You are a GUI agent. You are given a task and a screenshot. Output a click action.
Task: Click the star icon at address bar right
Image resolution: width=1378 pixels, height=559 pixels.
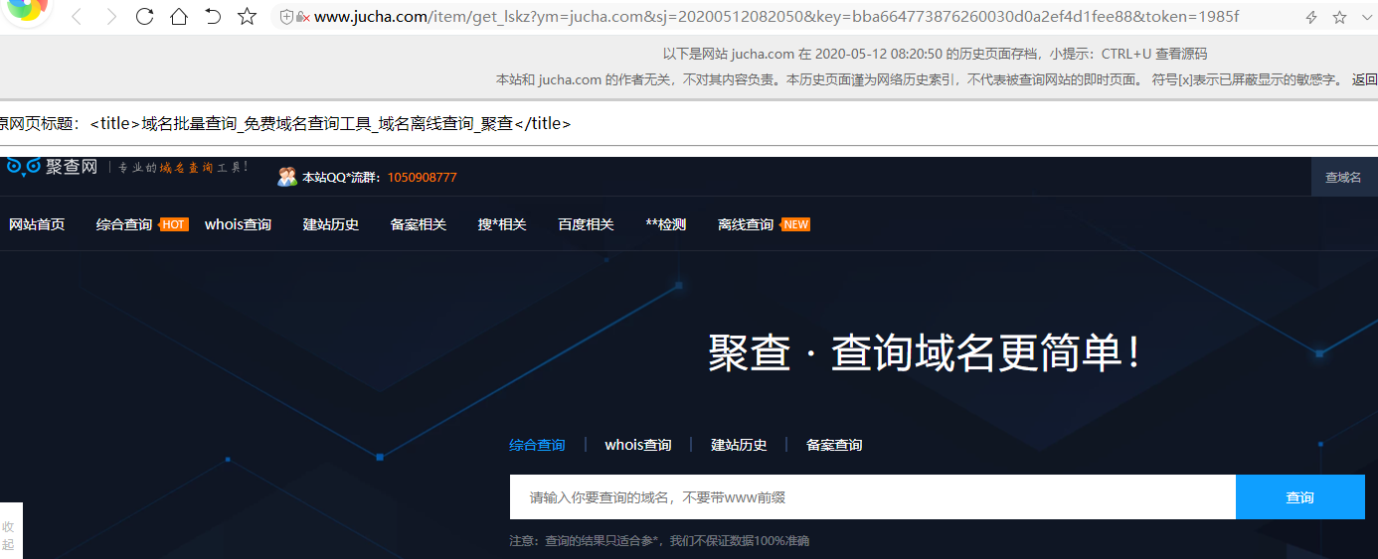click(1339, 18)
